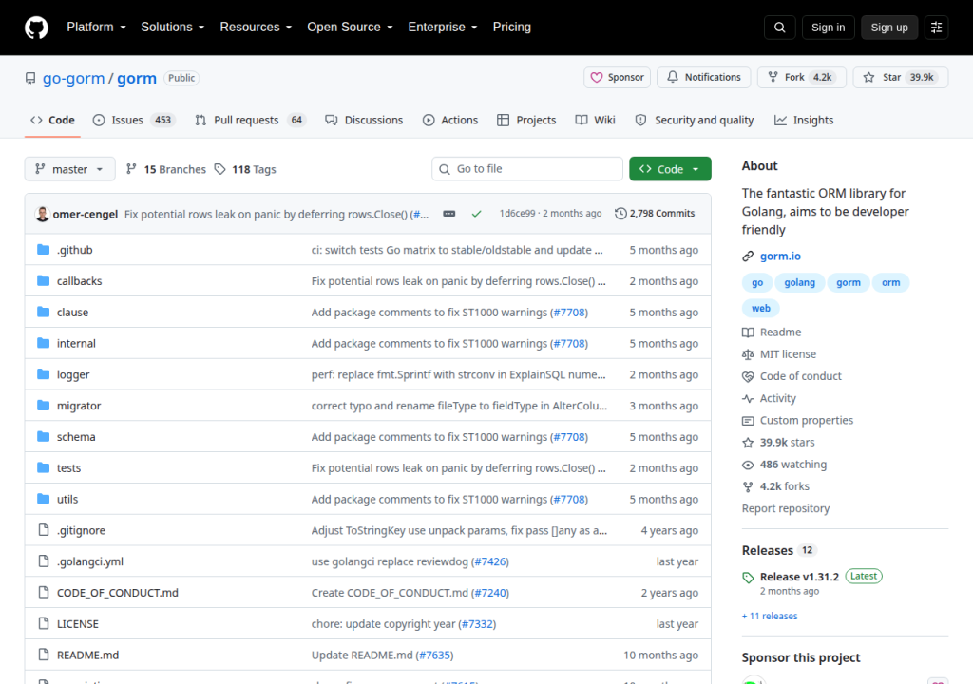Focus the Go to file search field

(x=526, y=169)
